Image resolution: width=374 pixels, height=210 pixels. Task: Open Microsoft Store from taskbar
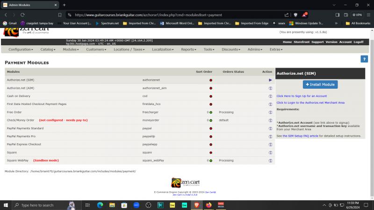coord(124,205)
